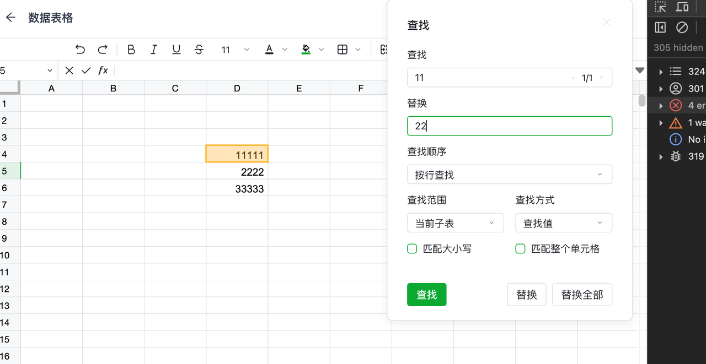Viewport: 706px width, 364px height.
Task: Open the 查找方式 查找值 dropdown
Action: pyautogui.click(x=563, y=223)
